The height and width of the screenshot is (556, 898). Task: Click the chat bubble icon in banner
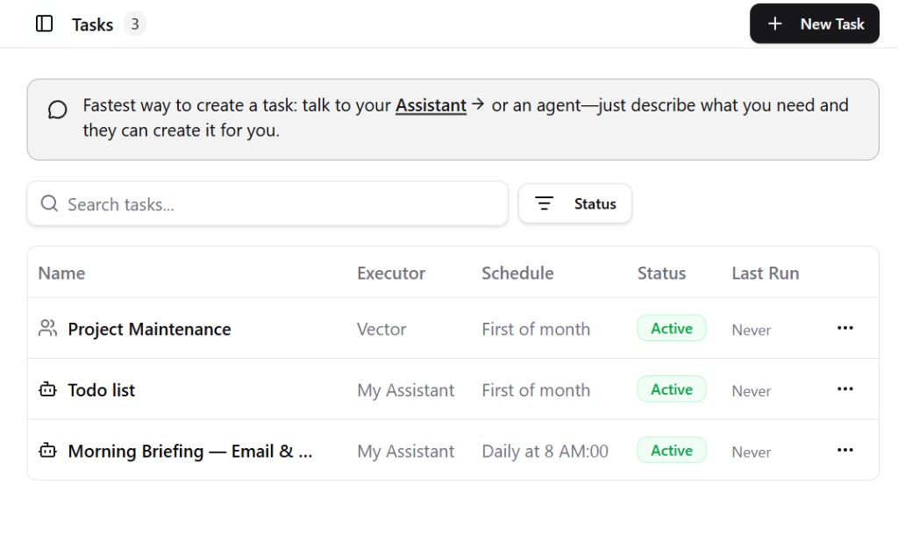click(x=58, y=110)
